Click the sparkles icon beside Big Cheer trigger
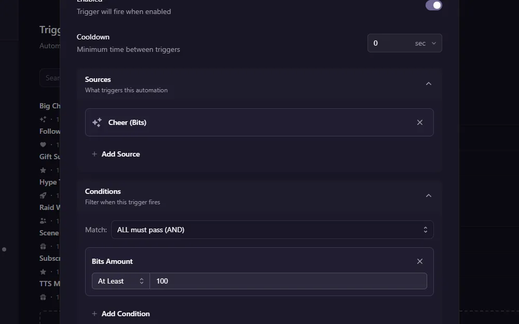The image size is (519, 324). click(x=43, y=119)
